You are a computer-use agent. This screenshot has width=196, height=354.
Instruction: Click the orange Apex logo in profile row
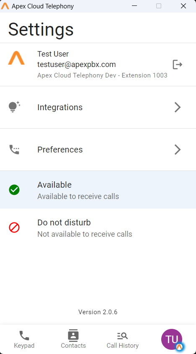tap(16, 58)
